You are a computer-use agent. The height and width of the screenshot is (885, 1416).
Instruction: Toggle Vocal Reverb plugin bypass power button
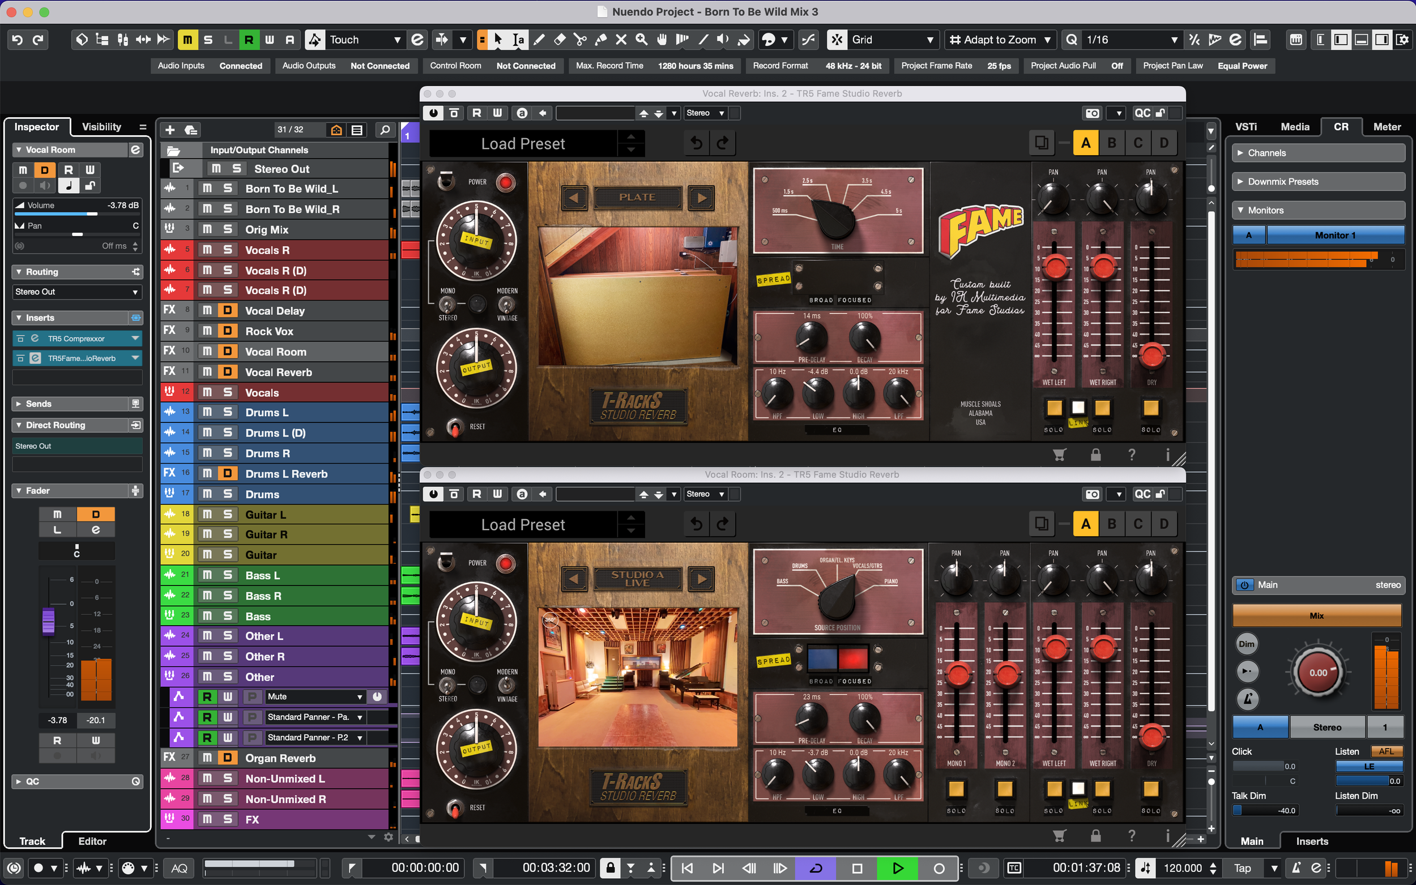click(433, 113)
